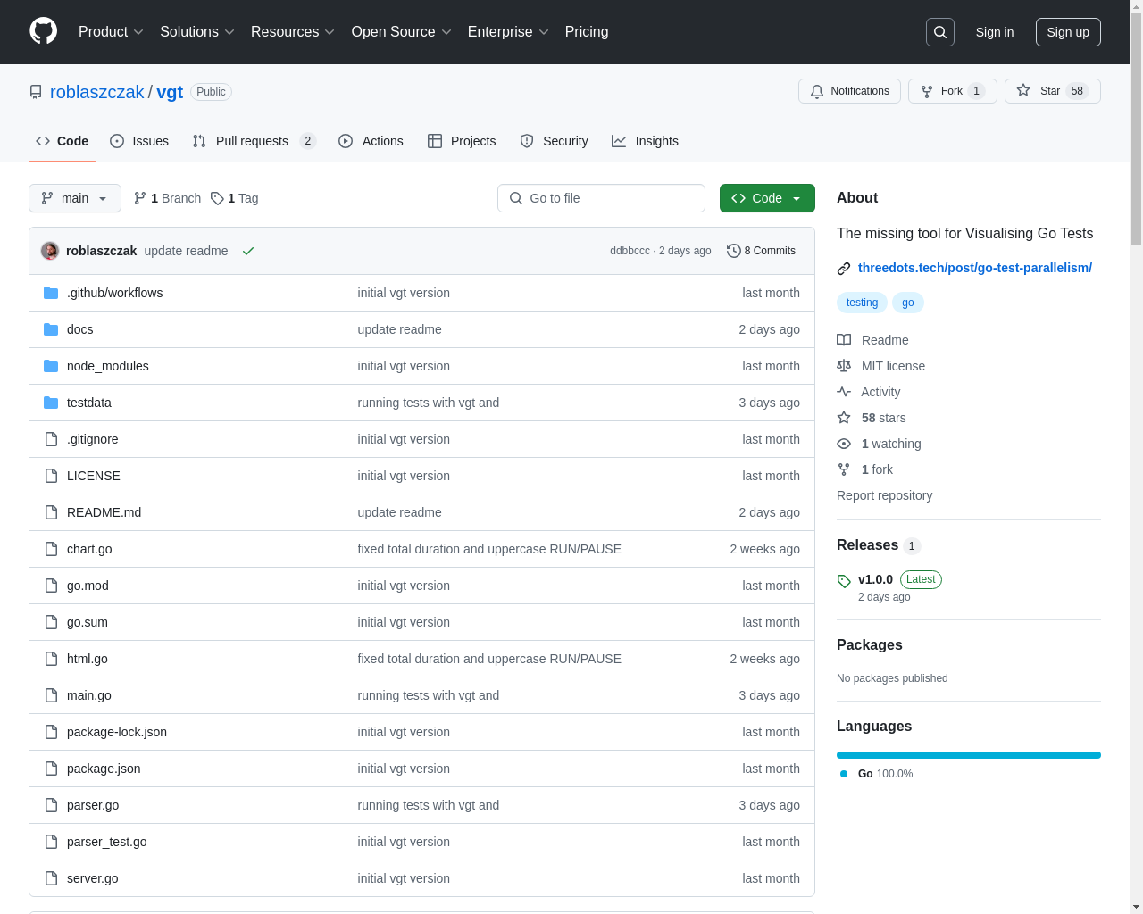Click the tag icon beside 1 Tag

pos(217,198)
